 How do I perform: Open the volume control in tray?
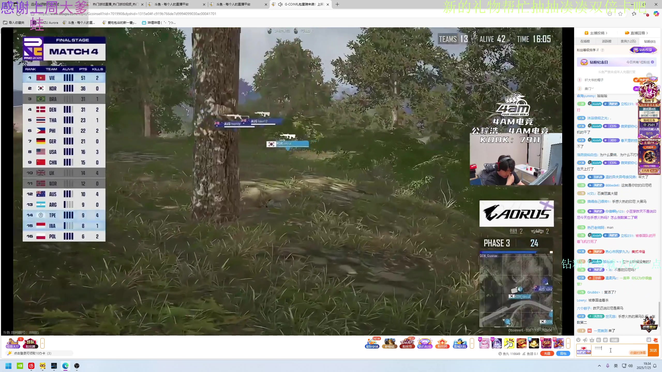click(x=630, y=366)
